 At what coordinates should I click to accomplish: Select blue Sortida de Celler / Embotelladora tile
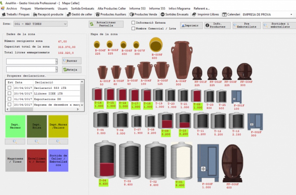click(58, 160)
